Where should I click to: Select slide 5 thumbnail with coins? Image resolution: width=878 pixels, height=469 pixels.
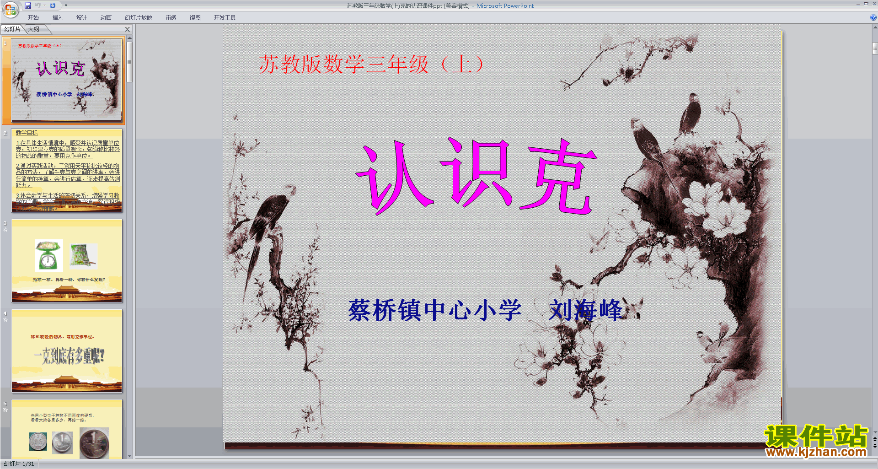pos(67,429)
